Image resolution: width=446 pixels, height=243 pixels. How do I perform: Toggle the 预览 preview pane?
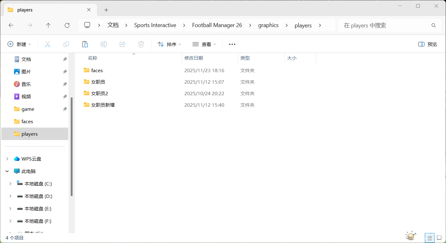(x=427, y=44)
